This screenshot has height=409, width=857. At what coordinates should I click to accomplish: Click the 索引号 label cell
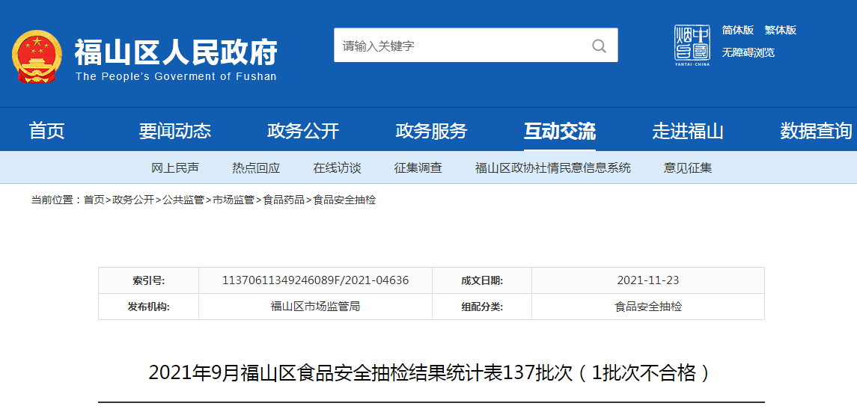[149, 280]
